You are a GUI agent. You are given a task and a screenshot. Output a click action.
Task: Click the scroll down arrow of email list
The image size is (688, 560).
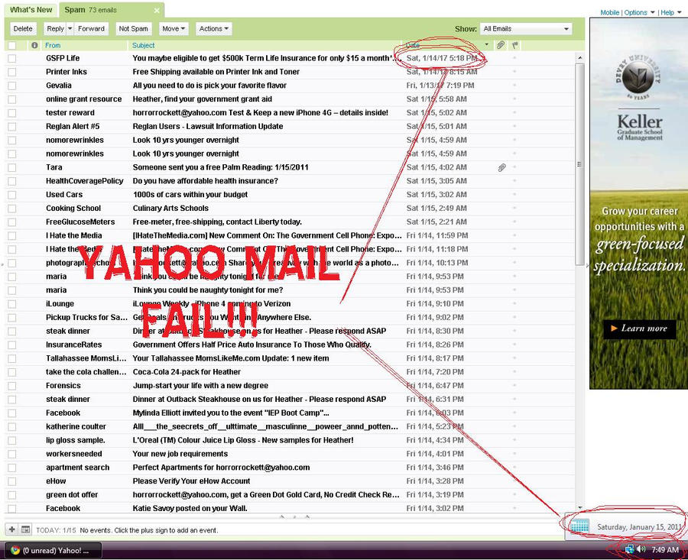(x=579, y=507)
